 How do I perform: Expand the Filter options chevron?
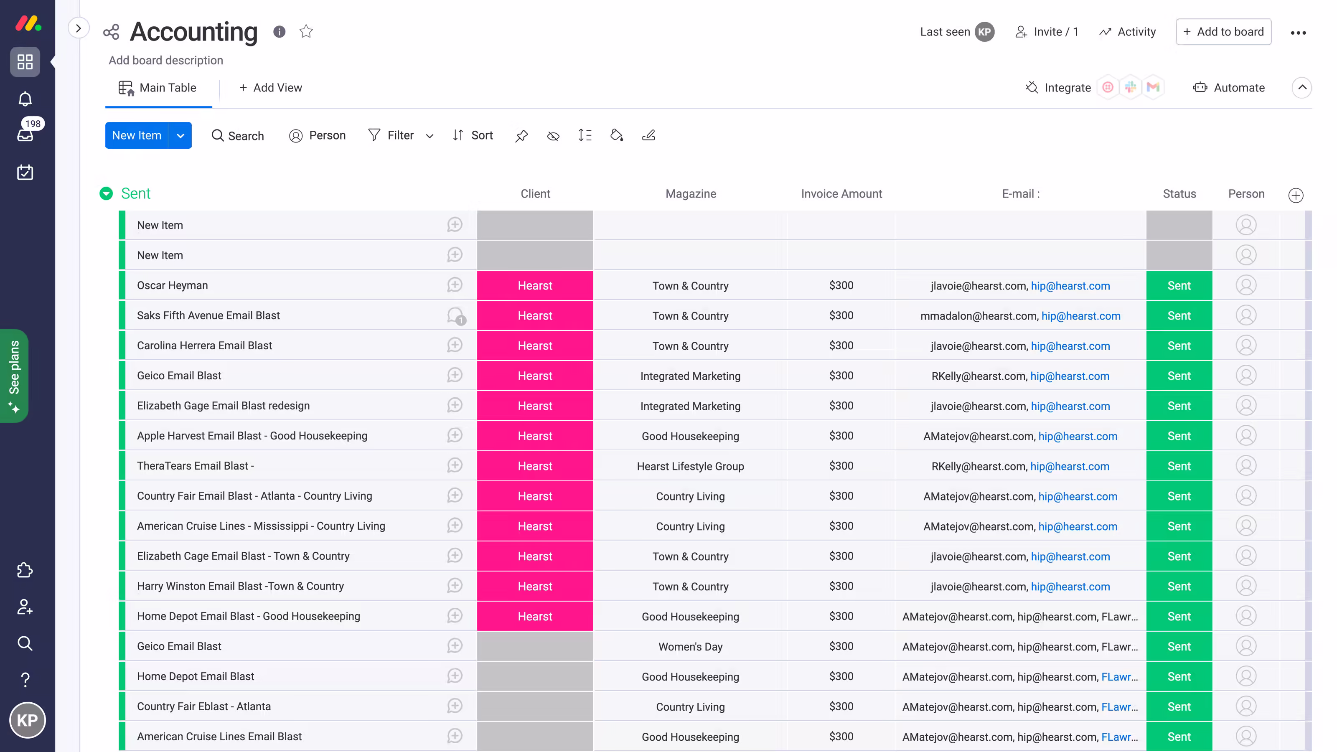pyautogui.click(x=430, y=136)
